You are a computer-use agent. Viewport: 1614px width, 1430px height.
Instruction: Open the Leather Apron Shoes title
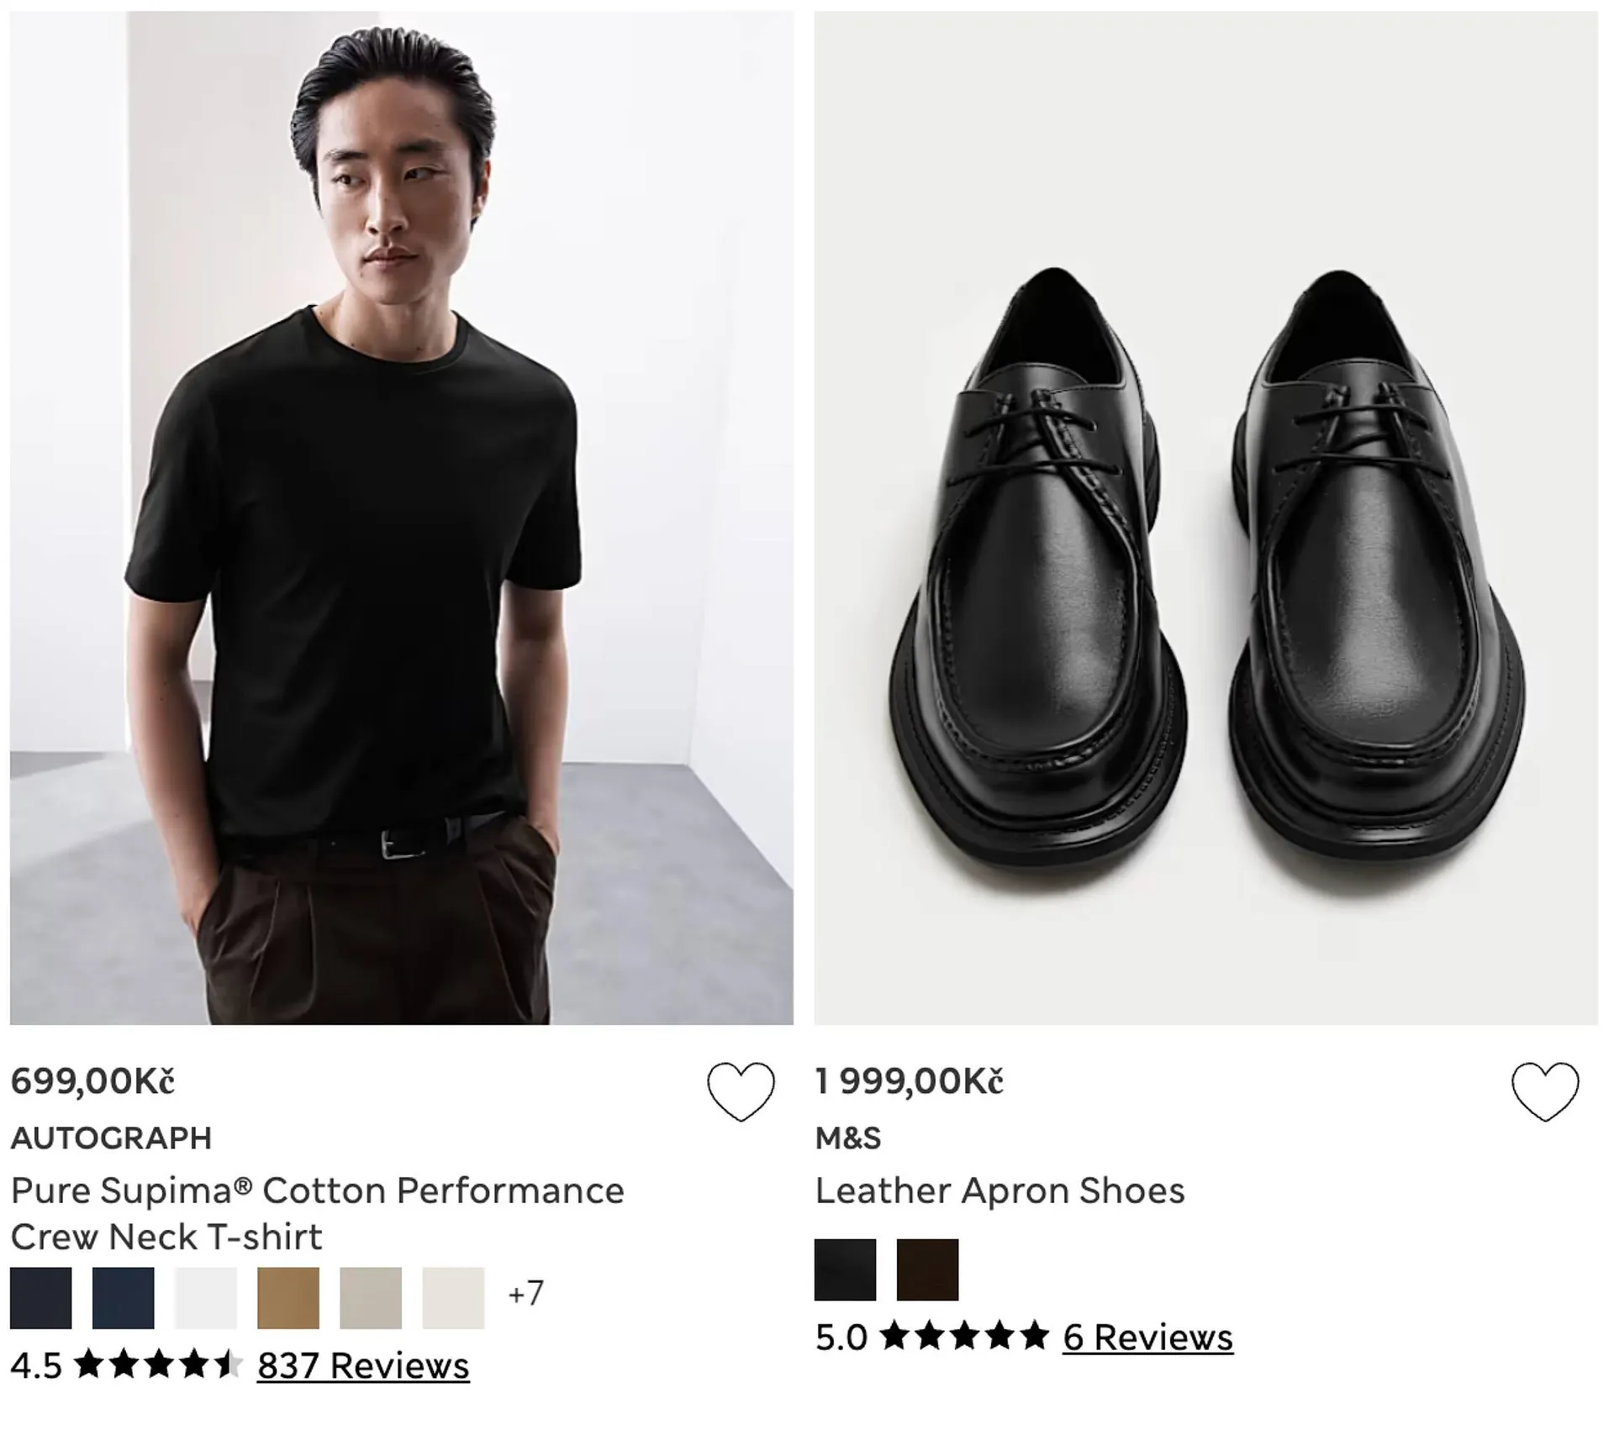(1000, 1191)
